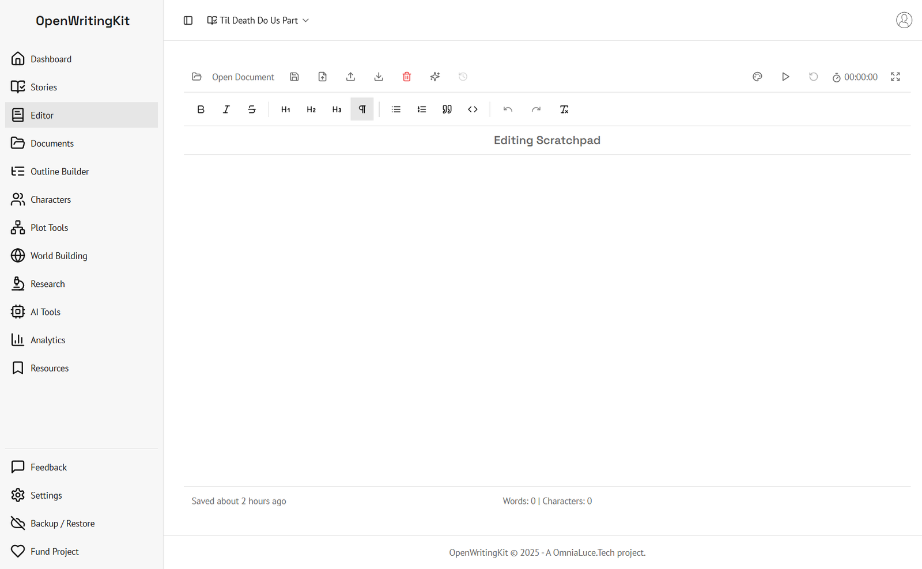
Task: Clear text formatting
Action: pos(564,109)
